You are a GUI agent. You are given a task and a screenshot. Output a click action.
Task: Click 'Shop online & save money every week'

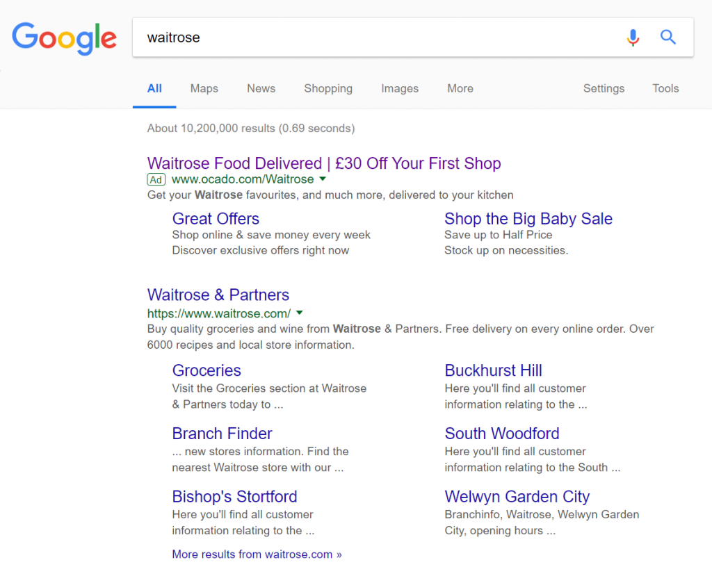tap(271, 235)
